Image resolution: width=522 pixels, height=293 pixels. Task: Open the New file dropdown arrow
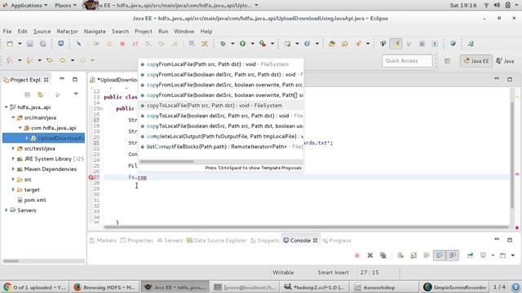[x=20, y=43]
